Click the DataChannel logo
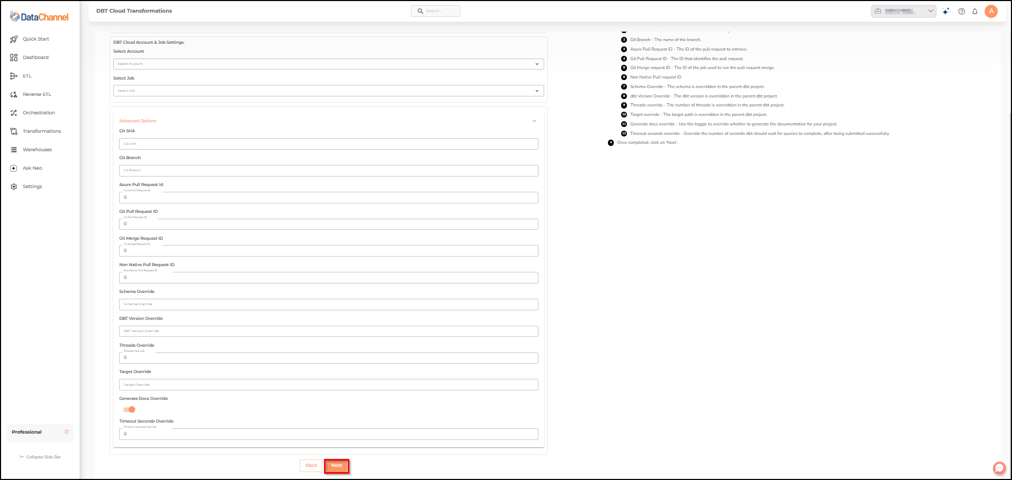 coord(39,17)
